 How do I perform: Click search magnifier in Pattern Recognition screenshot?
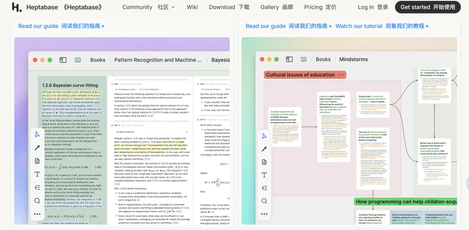tap(37, 200)
